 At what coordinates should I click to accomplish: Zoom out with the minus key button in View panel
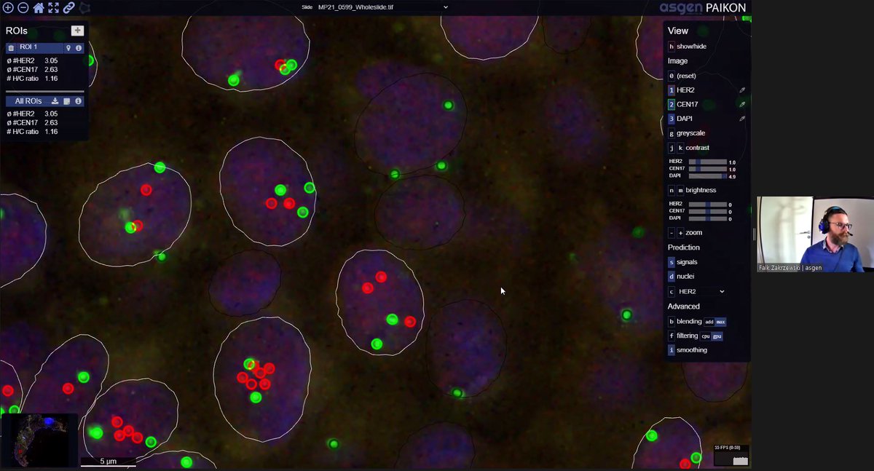[x=672, y=233]
